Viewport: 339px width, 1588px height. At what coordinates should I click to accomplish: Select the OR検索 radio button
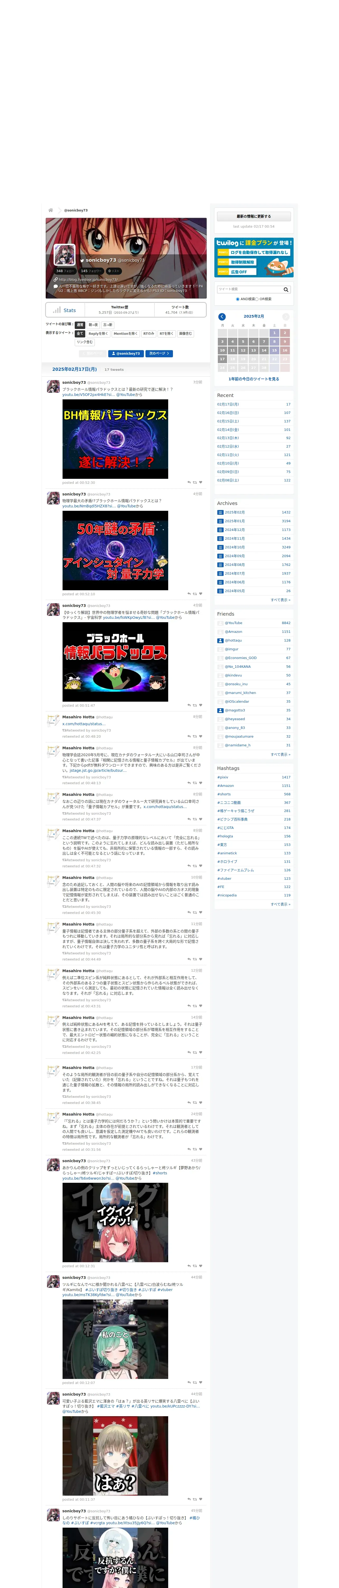(257, 299)
